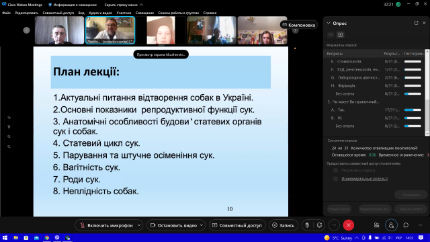
Task: Open more options in meeting controls
Action: [x=334, y=225]
